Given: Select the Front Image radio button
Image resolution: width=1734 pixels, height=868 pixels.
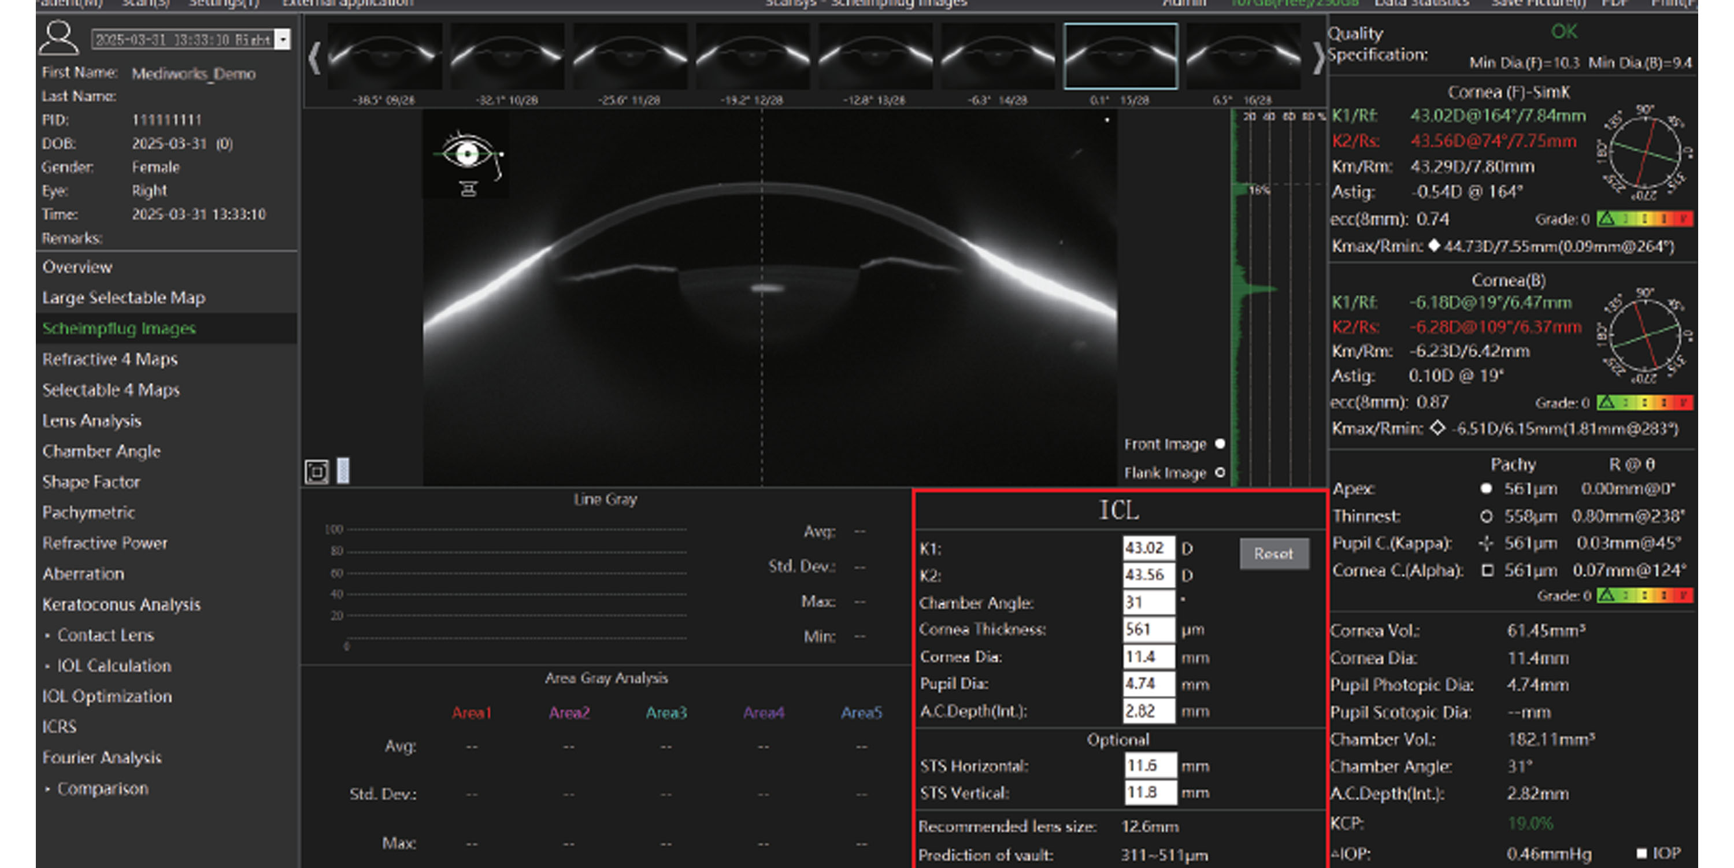Looking at the screenshot, I should [1220, 444].
